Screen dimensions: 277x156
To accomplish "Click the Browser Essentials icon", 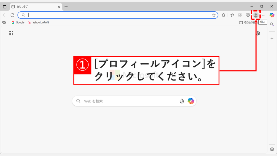I will click(x=223, y=15).
